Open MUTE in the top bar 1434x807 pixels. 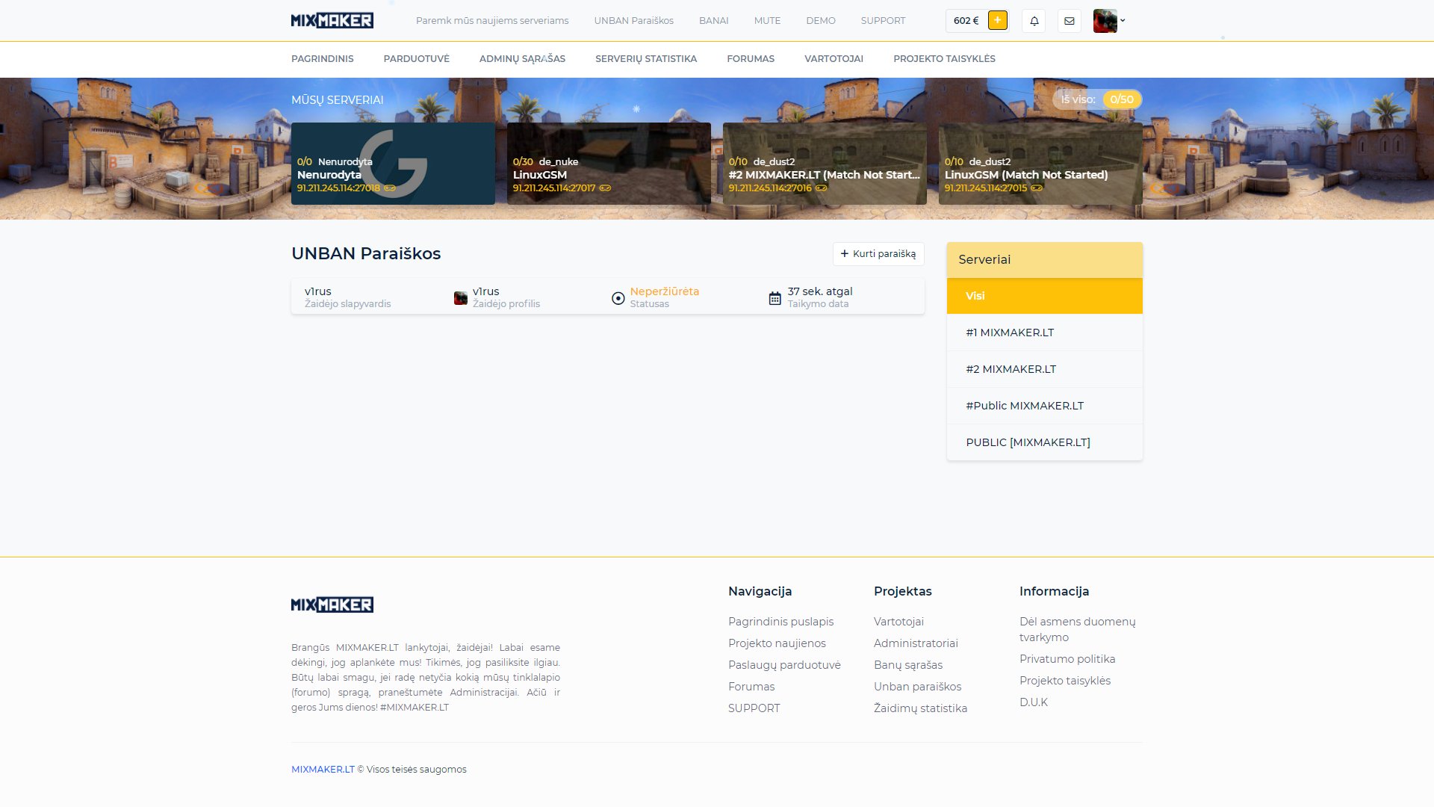tap(767, 21)
